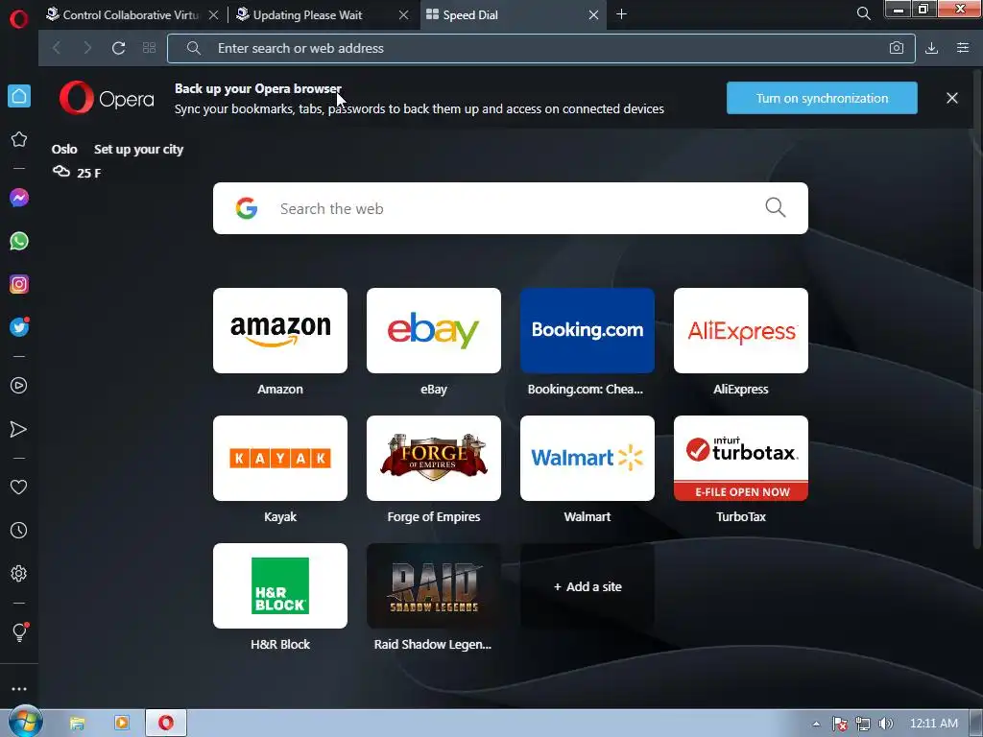The height and width of the screenshot is (737, 983).
Task: Go to Speed Dial home in sidebar
Action: (x=19, y=96)
